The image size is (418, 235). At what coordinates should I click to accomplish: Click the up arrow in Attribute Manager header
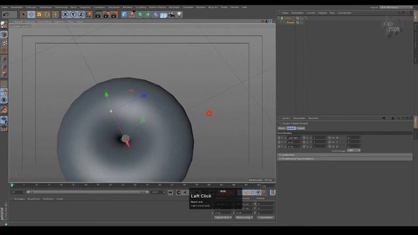click(393, 118)
